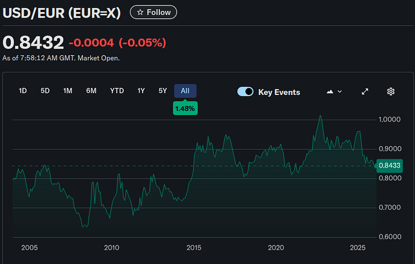This screenshot has height=264, width=415.
Task: Switch chart to 5D range
Action: [x=45, y=91]
